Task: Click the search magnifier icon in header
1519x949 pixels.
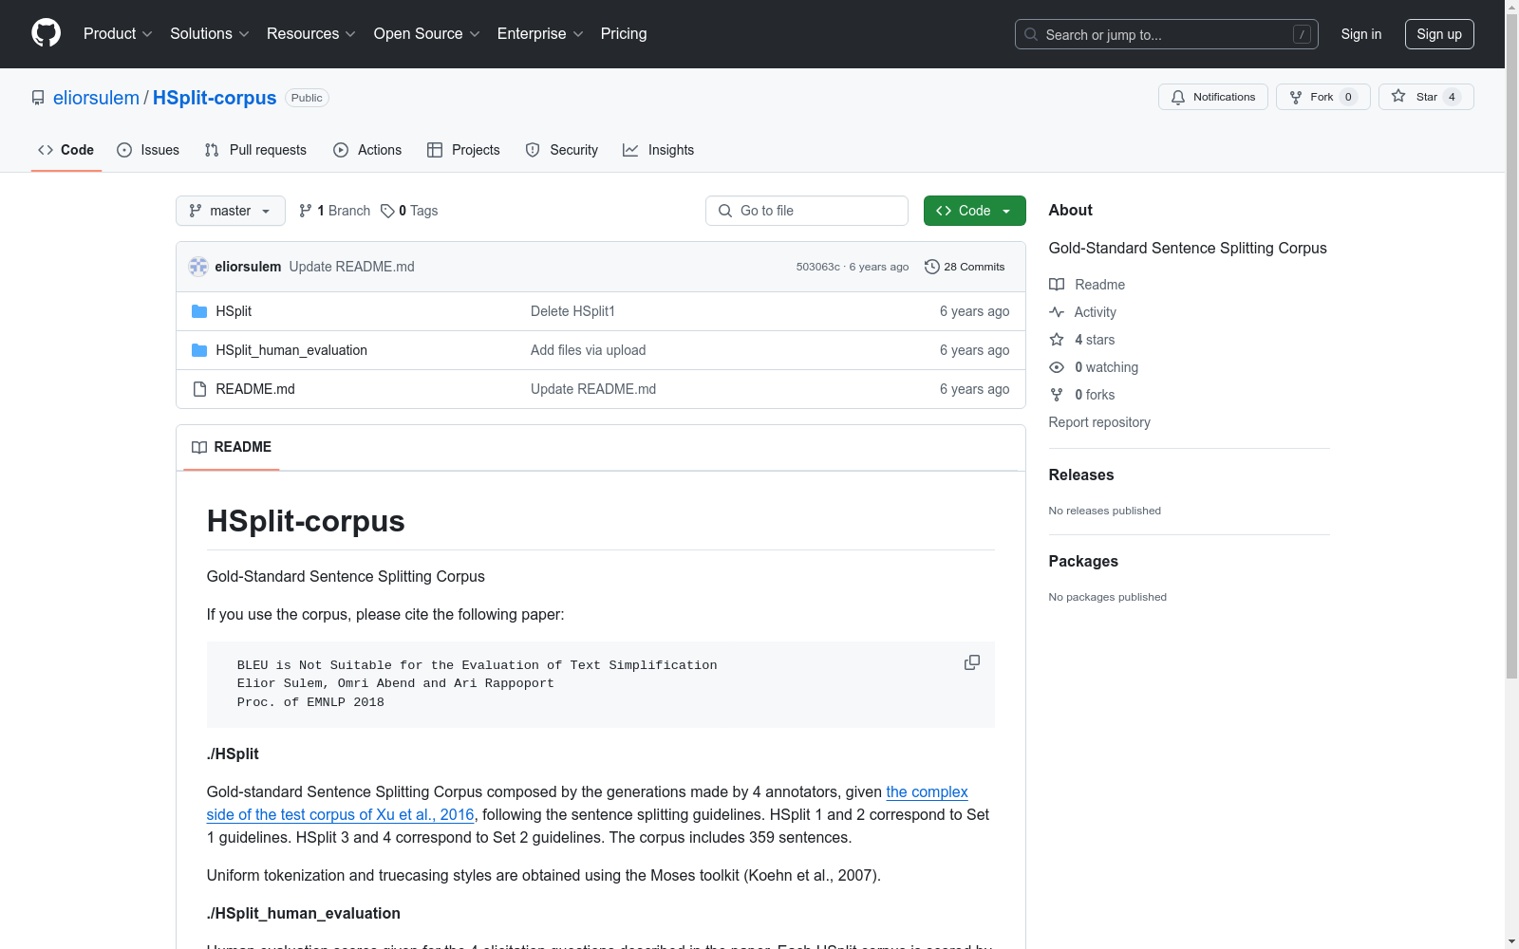Action: (x=1031, y=34)
